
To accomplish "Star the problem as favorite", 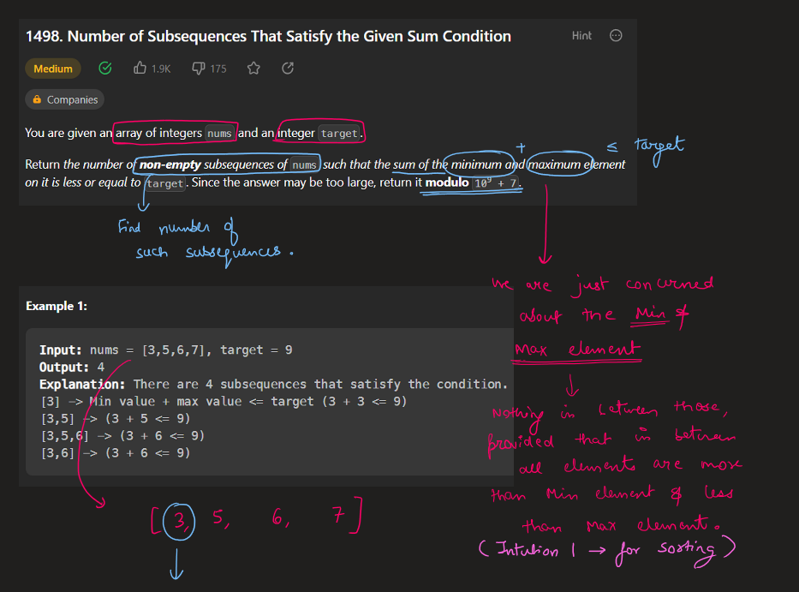I will point(253,69).
